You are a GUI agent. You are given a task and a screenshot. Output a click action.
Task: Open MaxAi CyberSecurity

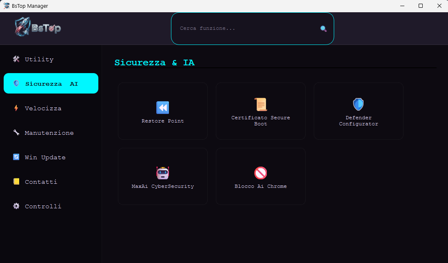pyautogui.click(x=162, y=176)
